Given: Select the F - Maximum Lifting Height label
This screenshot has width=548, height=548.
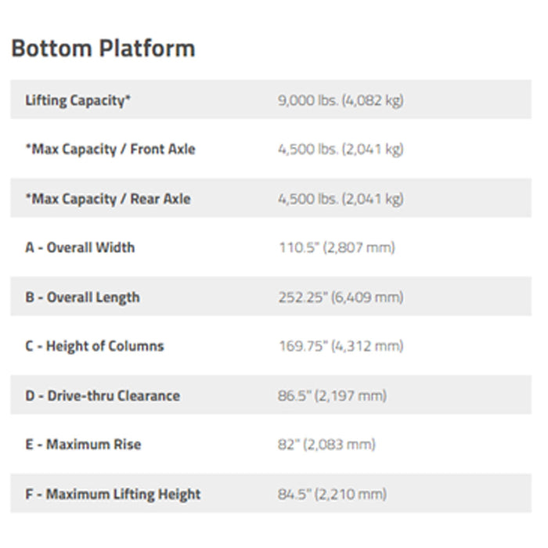Looking at the screenshot, I should point(113,495).
